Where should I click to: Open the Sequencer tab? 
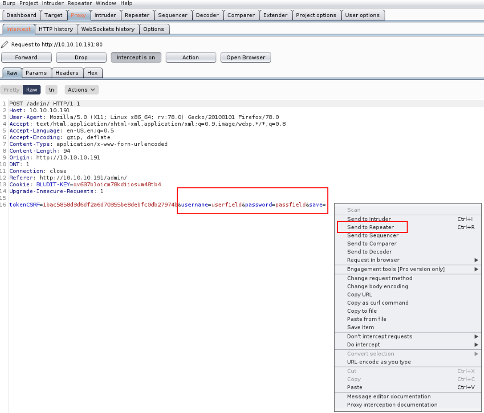173,15
